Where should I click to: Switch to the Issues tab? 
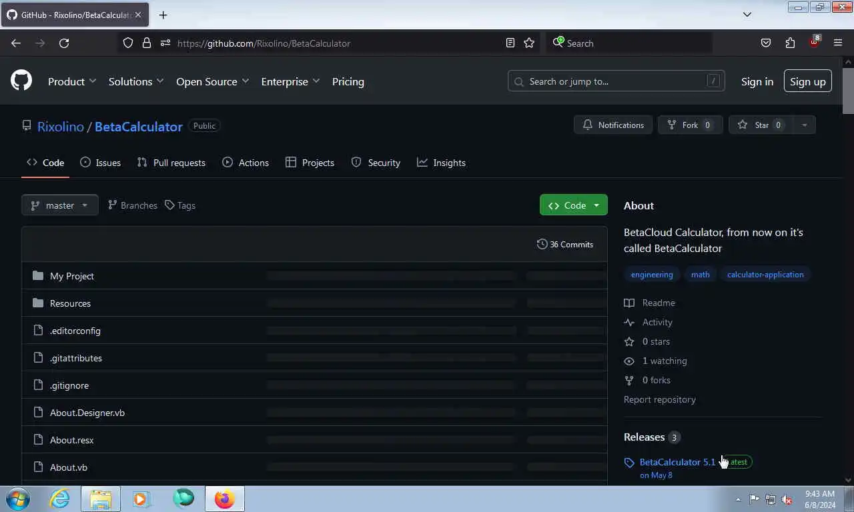(x=101, y=163)
